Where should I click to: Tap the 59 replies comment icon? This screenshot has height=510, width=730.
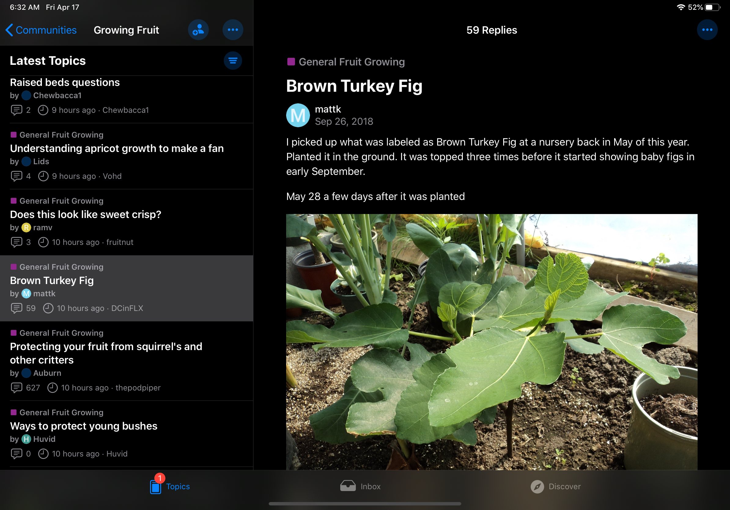coord(17,308)
